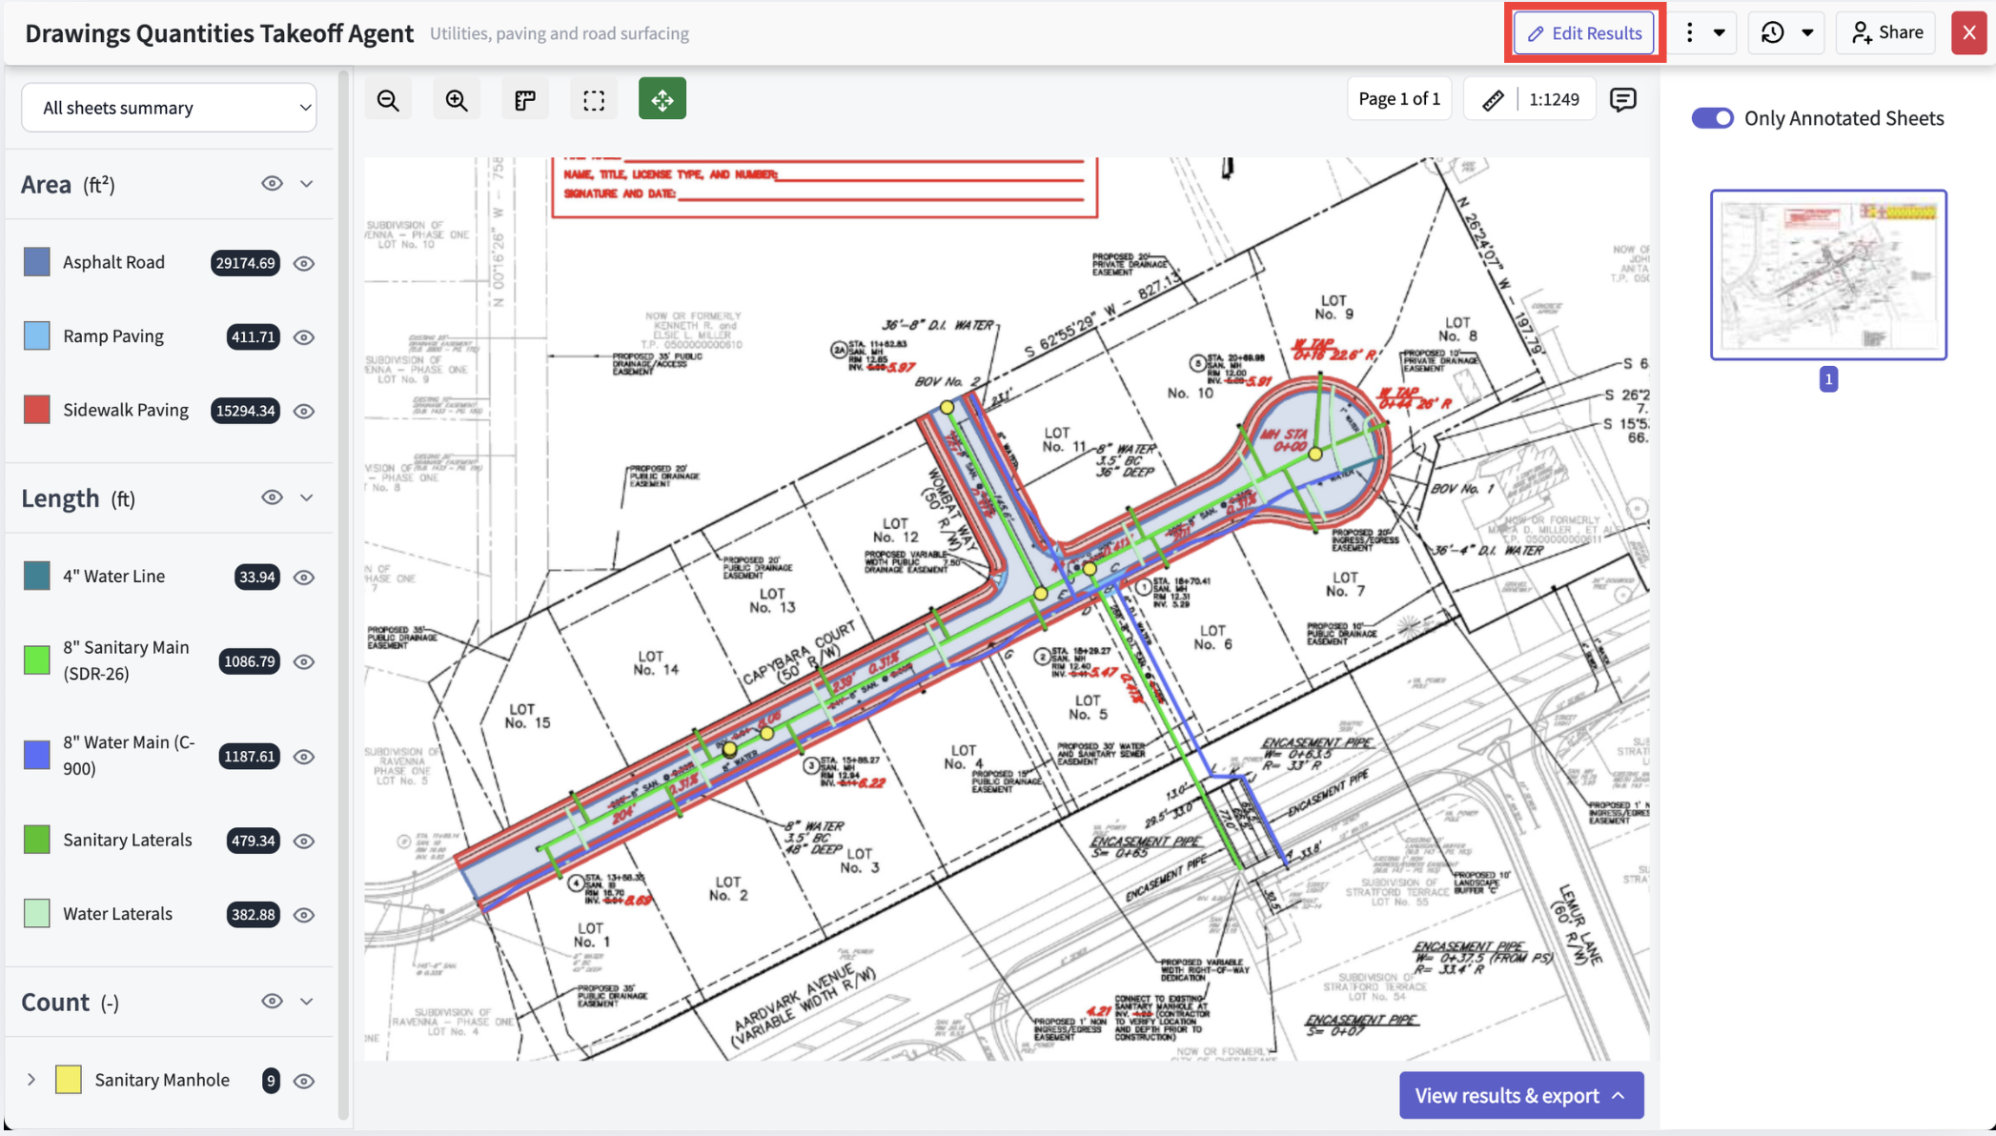Select the Sanitary Laterals label
The height and width of the screenshot is (1136, 1996).
tap(128, 840)
